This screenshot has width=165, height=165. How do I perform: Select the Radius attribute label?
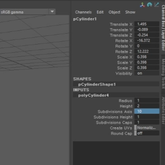click(125, 101)
